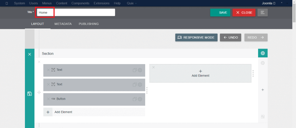Toggle the hamburger options button near Close
Screen dimensions: 296x128
coord(263,12)
